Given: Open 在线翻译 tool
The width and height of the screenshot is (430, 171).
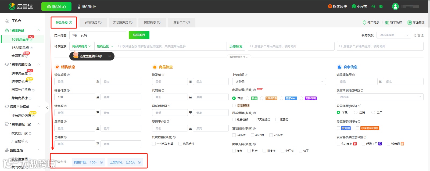Looking at the screenshot, I should tap(416, 23).
